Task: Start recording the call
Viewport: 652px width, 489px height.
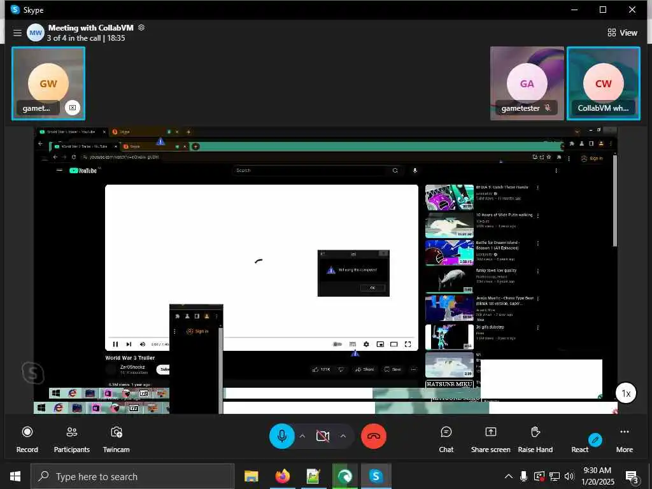Action: click(x=27, y=439)
